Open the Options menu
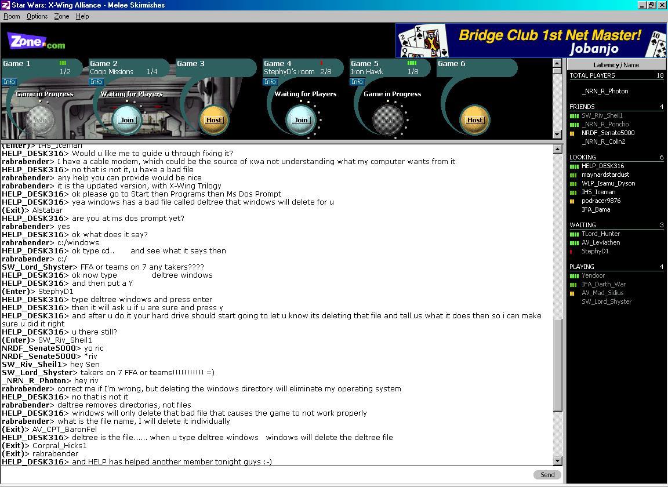668x487 pixels. (37, 16)
